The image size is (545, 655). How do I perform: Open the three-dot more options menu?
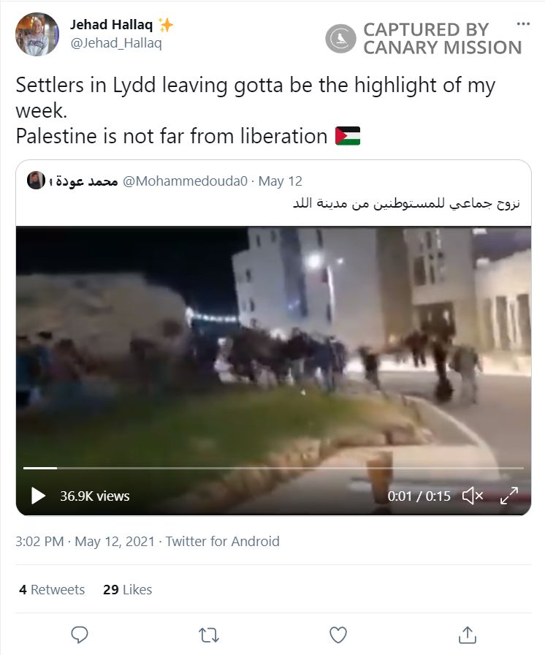[523, 24]
